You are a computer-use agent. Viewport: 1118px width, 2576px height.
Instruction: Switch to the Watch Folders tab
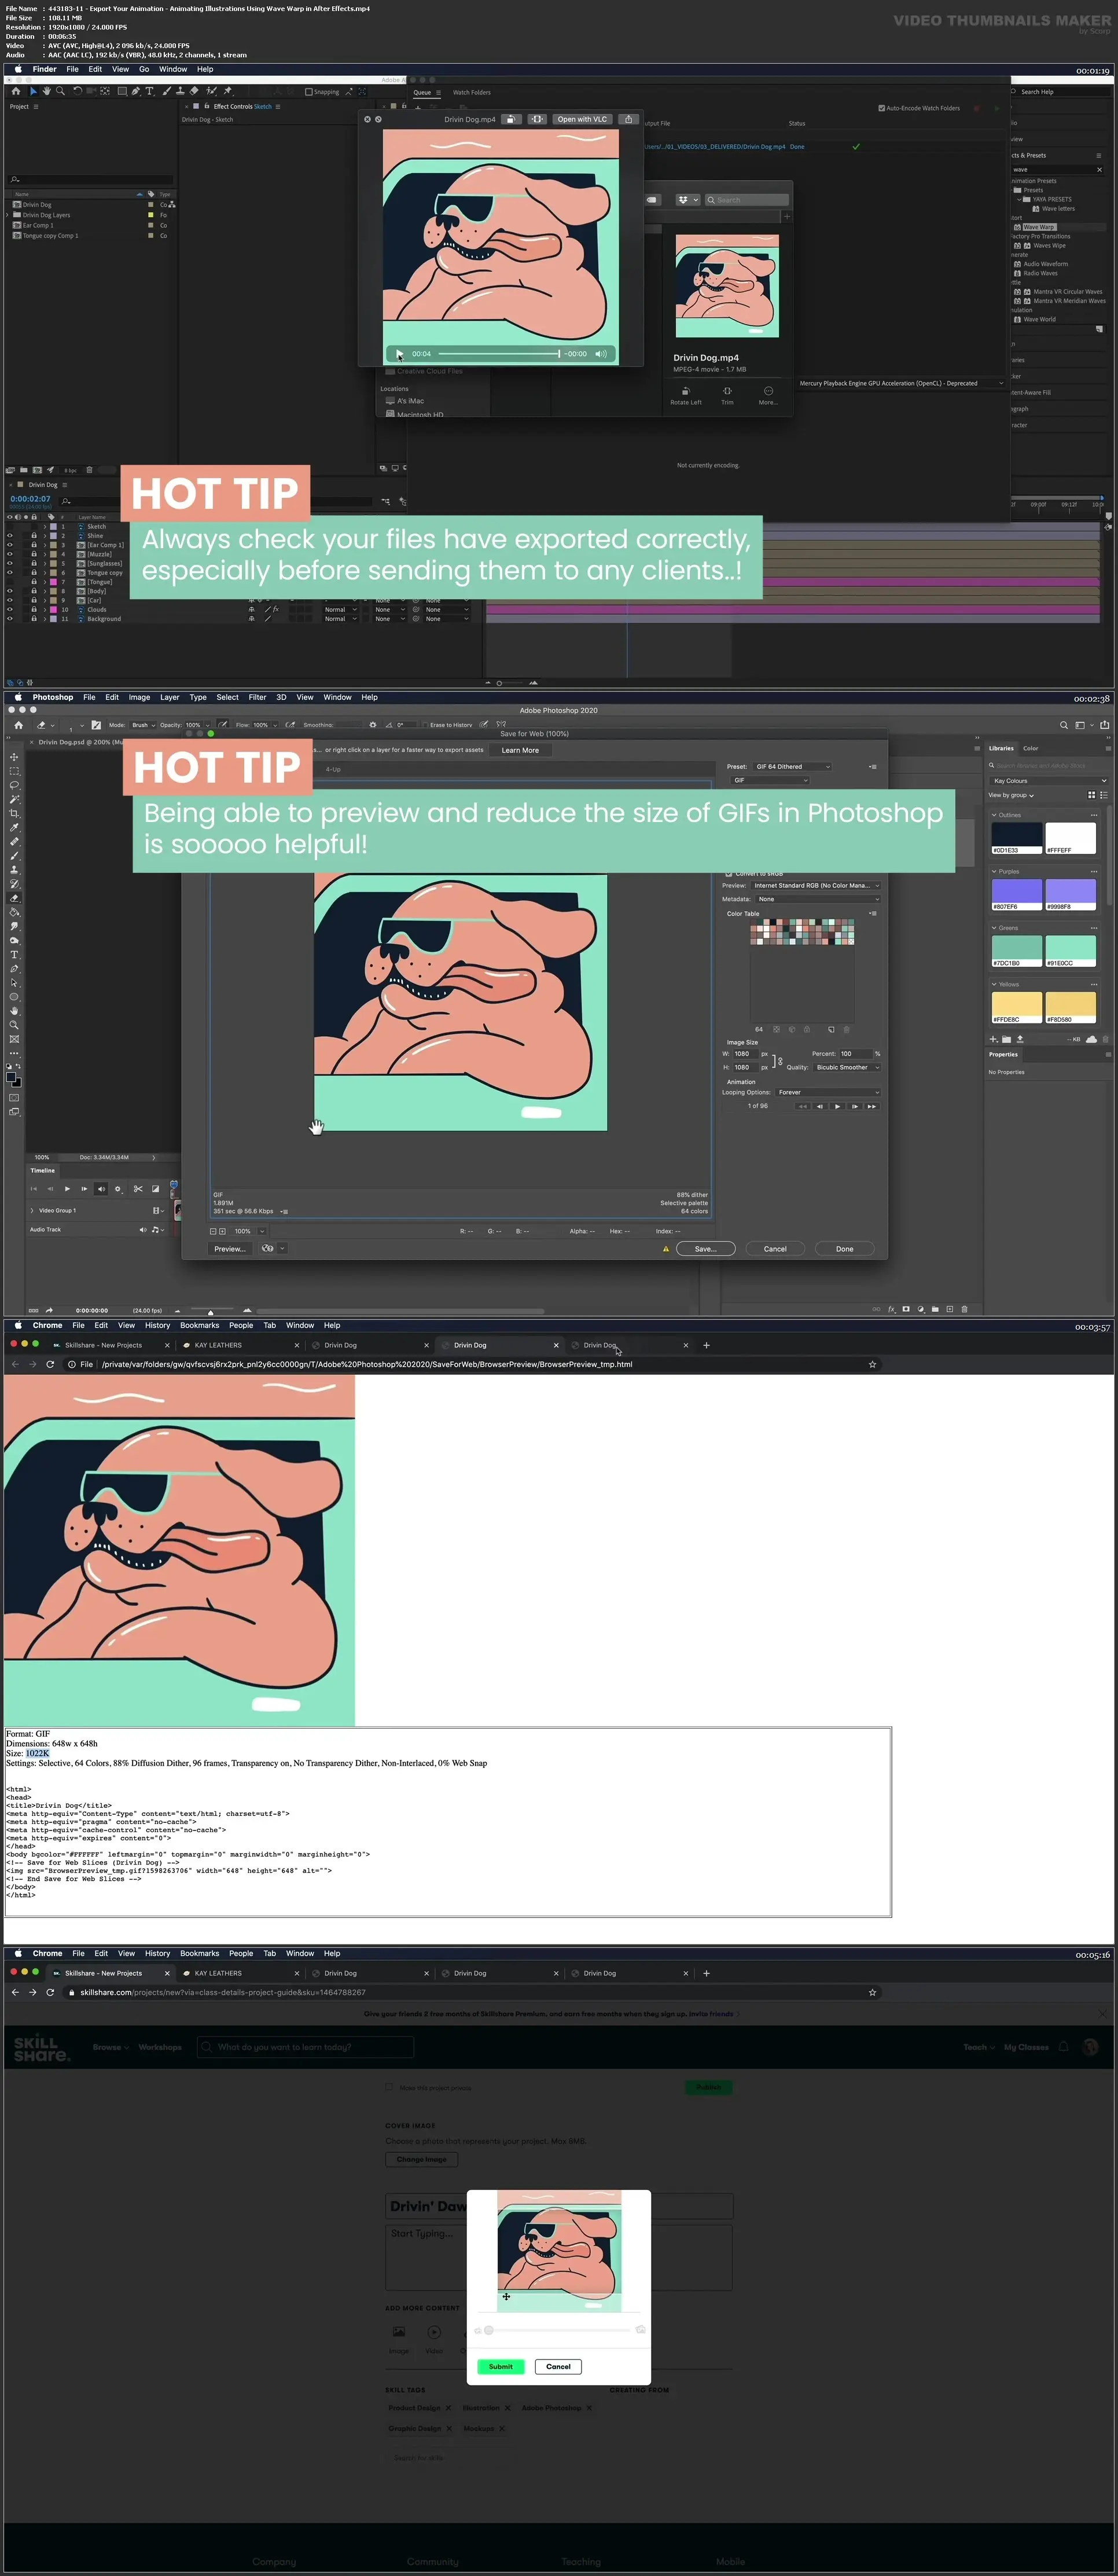pos(472,92)
